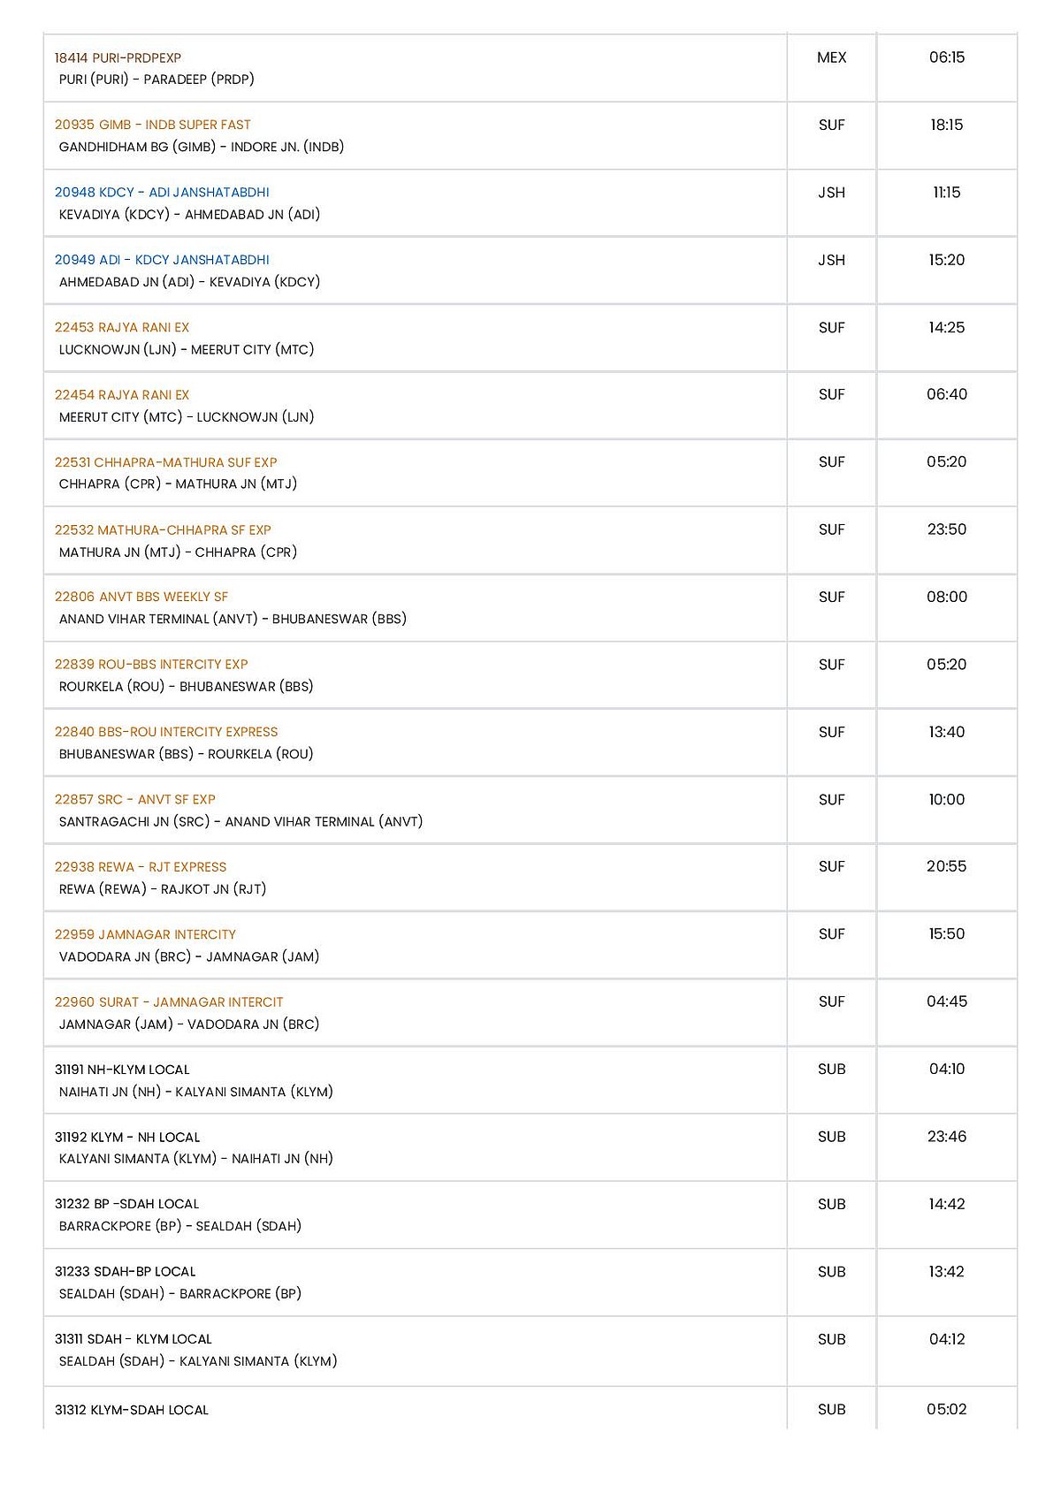
Task: Open 22453 RAJYA RANI EX entry
Action: click(122, 328)
